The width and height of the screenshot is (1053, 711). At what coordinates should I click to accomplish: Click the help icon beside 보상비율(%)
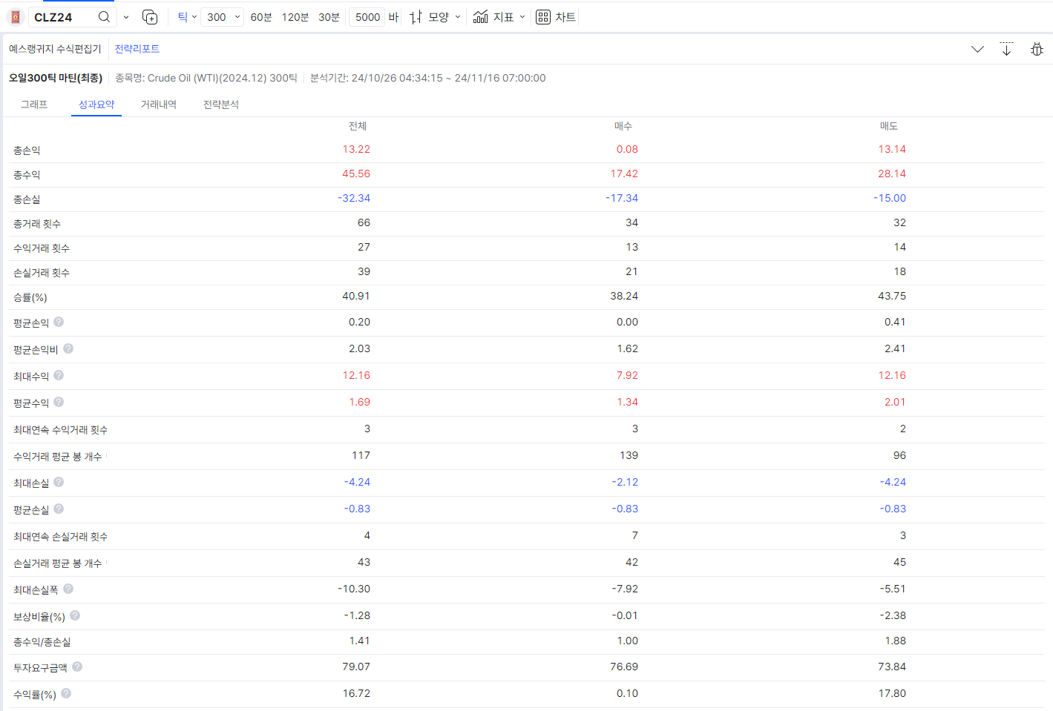(75, 615)
